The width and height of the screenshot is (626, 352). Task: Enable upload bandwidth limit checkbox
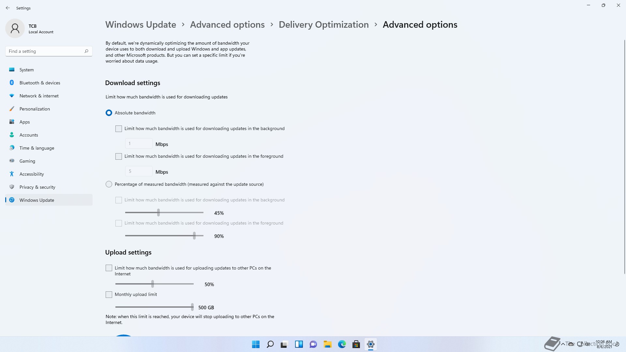coord(109,268)
